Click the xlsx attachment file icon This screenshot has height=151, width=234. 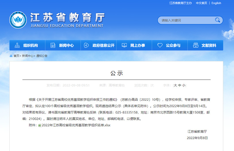(x=40, y=125)
